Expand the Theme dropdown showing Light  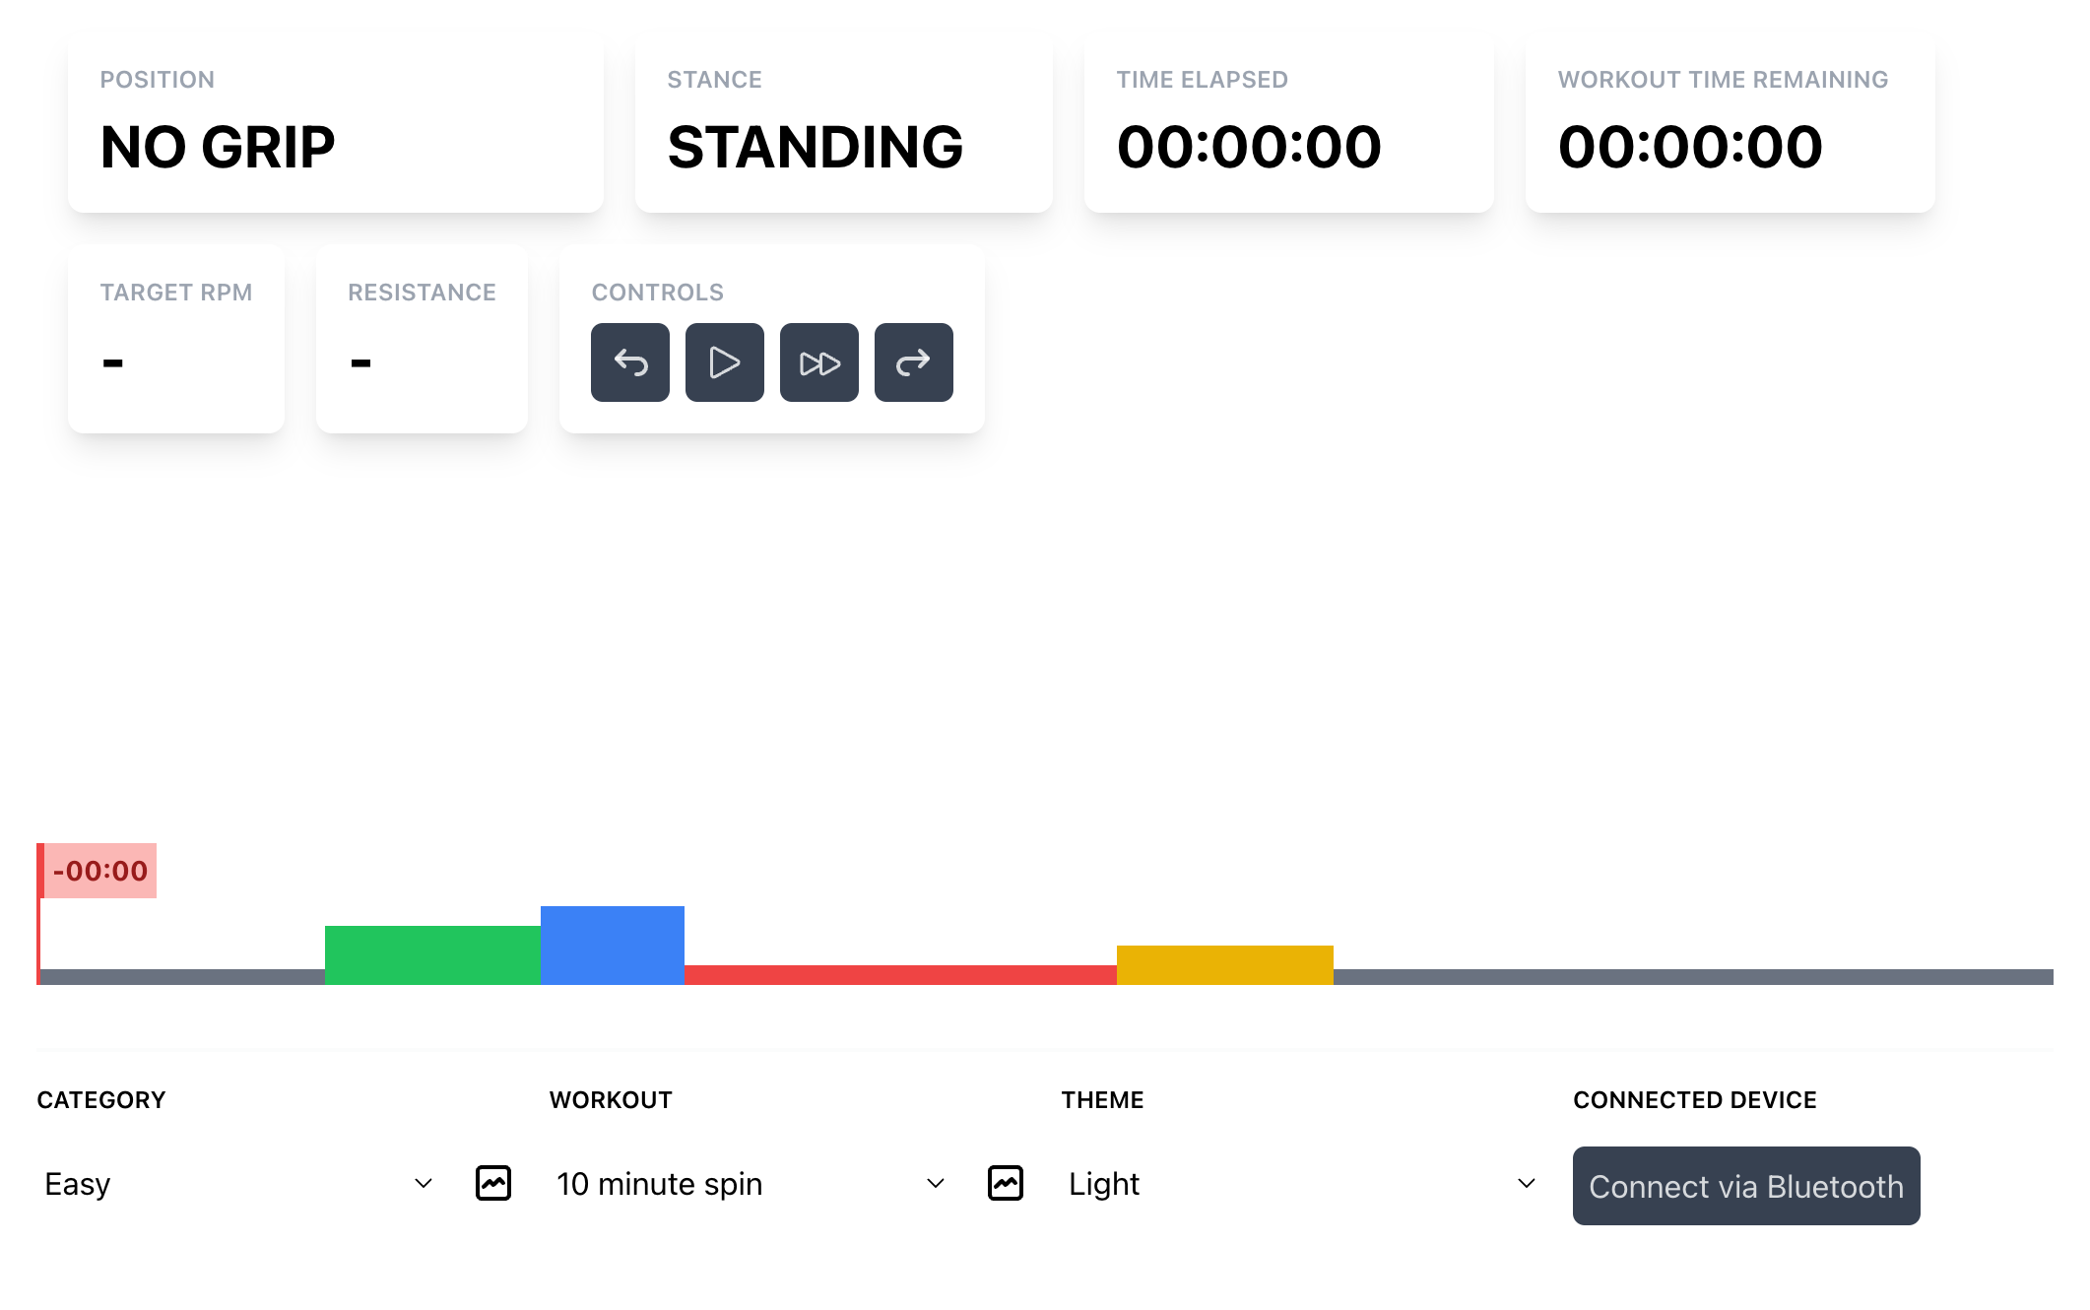click(1302, 1183)
